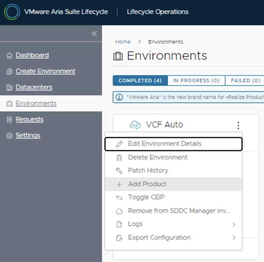Switch to the In Progress tab

pos(196,81)
